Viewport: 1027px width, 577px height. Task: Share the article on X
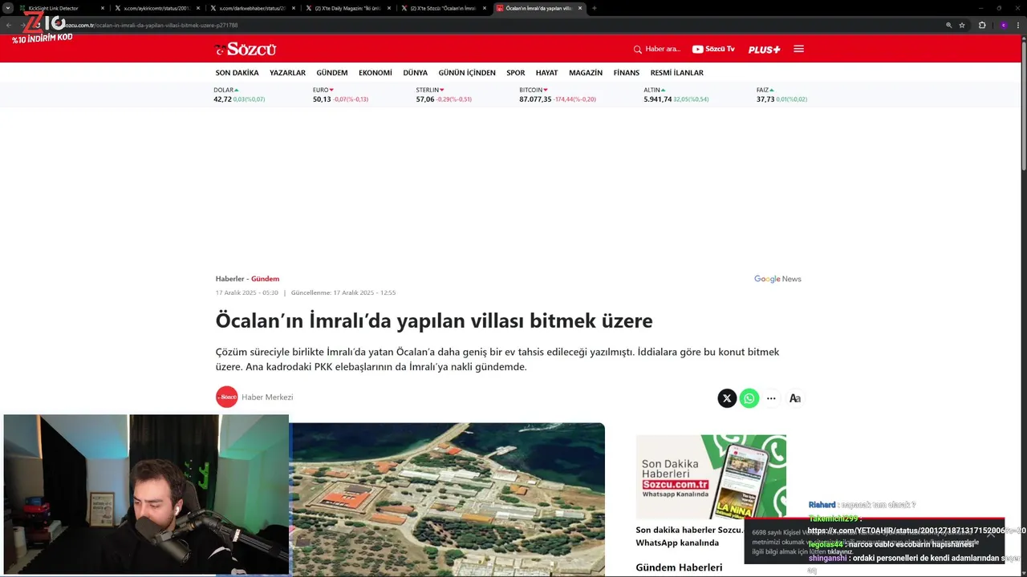tap(727, 398)
